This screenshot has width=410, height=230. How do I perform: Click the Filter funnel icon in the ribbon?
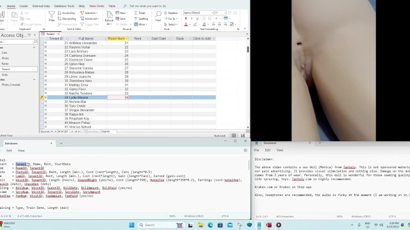point(52,15)
